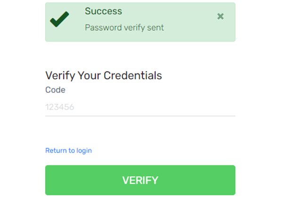The image size is (283, 214).
Task: Click the "Success" alert title
Action: point(103,11)
